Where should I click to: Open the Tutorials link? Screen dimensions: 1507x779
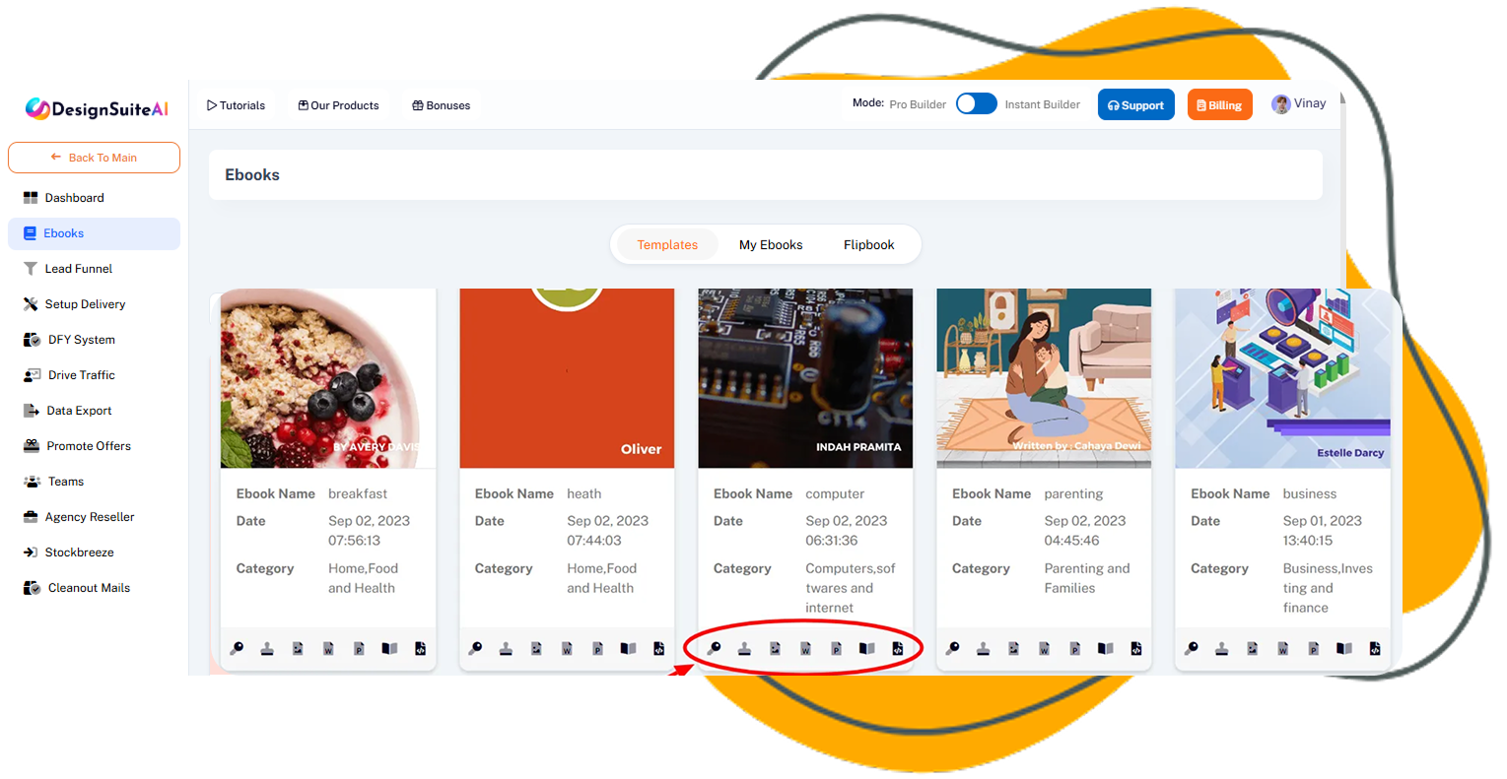pos(236,105)
